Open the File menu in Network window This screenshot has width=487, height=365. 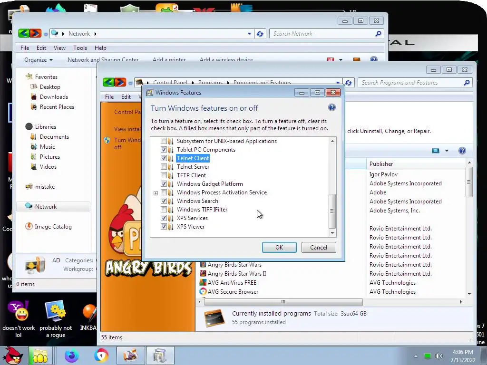point(25,48)
